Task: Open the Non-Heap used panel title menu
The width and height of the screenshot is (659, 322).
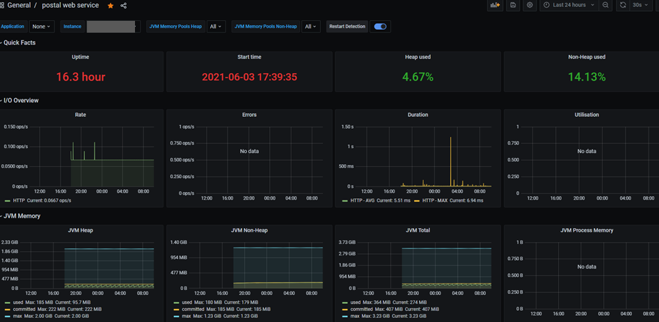Action: tap(587, 57)
